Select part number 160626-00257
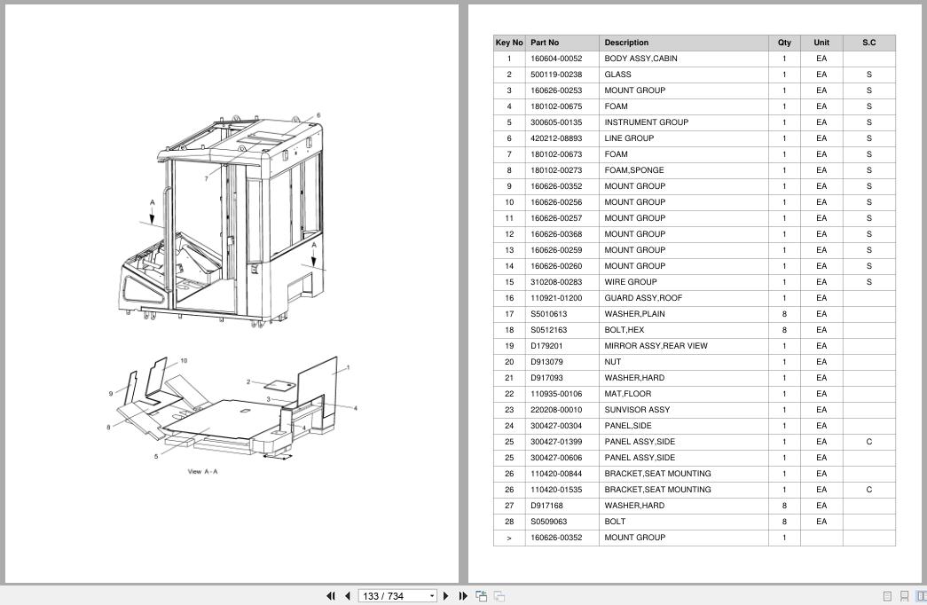Image resolution: width=927 pixels, height=605 pixels. 555,218
